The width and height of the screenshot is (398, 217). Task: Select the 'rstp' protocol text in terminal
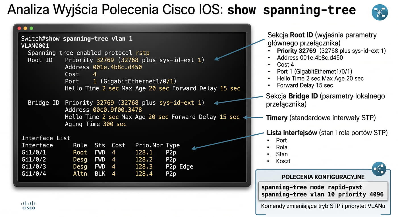coord(142,53)
